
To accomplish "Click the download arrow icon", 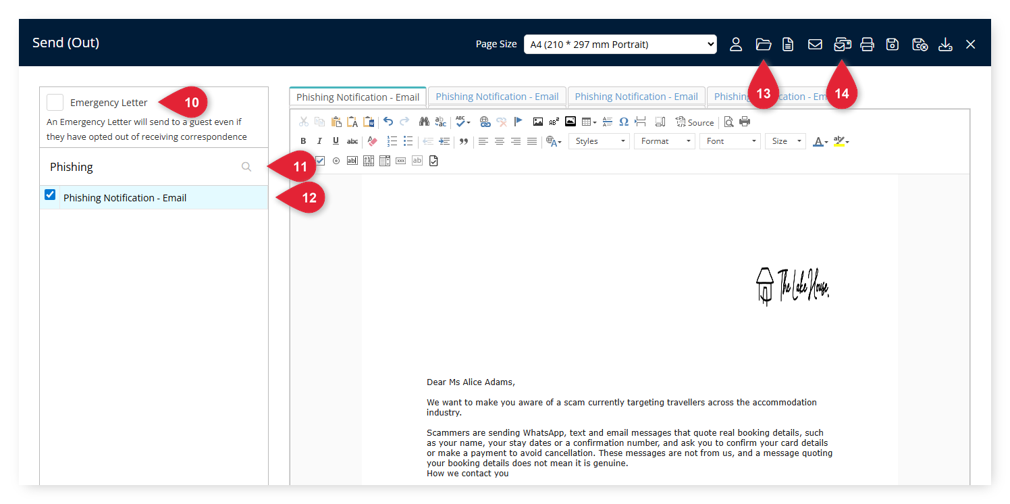I will (x=945, y=45).
